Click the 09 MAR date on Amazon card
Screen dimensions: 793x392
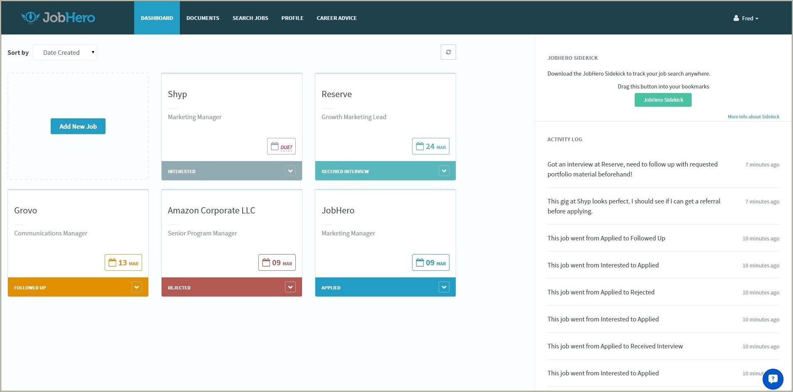277,263
